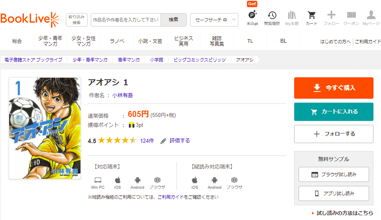Image resolution: width=381 pixels, height=220 pixels.
Task: Open the 来店pt points icon
Action: click(252, 18)
